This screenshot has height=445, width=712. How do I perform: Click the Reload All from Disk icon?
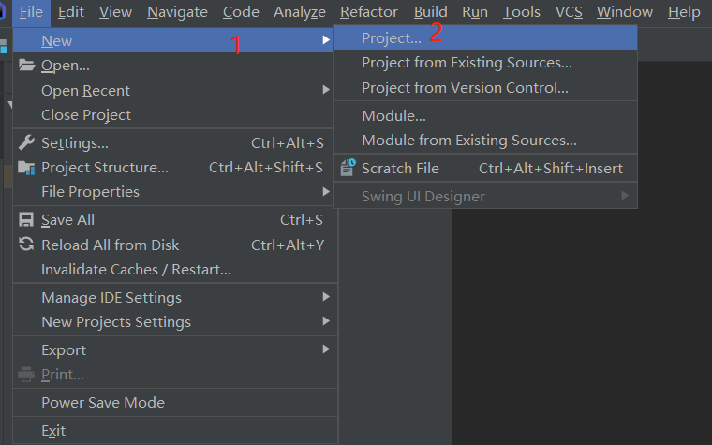(x=26, y=245)
